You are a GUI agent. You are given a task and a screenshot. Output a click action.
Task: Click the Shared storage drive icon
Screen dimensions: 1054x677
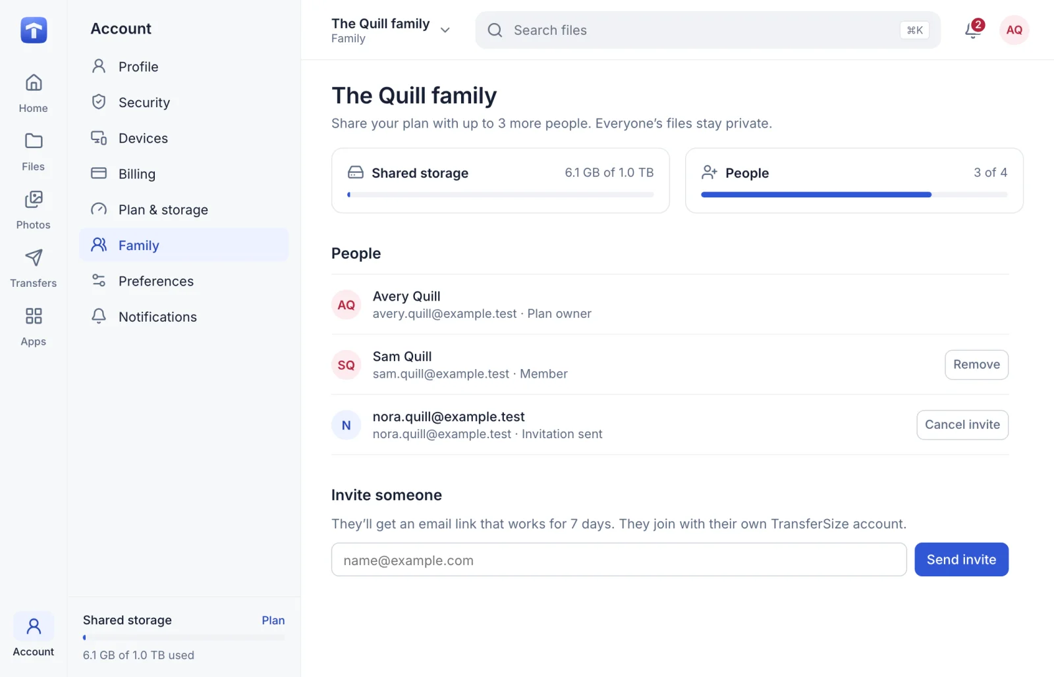(355, 172)
